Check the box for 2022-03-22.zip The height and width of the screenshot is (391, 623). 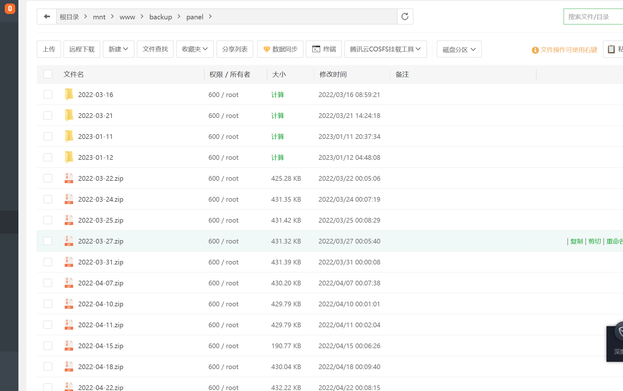tap(48, 178)
